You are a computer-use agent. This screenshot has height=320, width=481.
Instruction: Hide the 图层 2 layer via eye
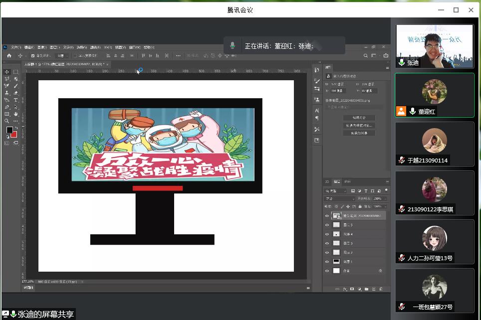tap(327, 253)
